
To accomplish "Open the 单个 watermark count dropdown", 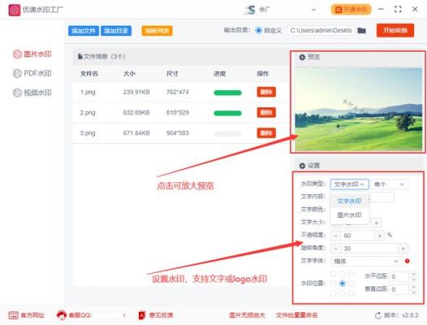I will (x=390, y=184).
